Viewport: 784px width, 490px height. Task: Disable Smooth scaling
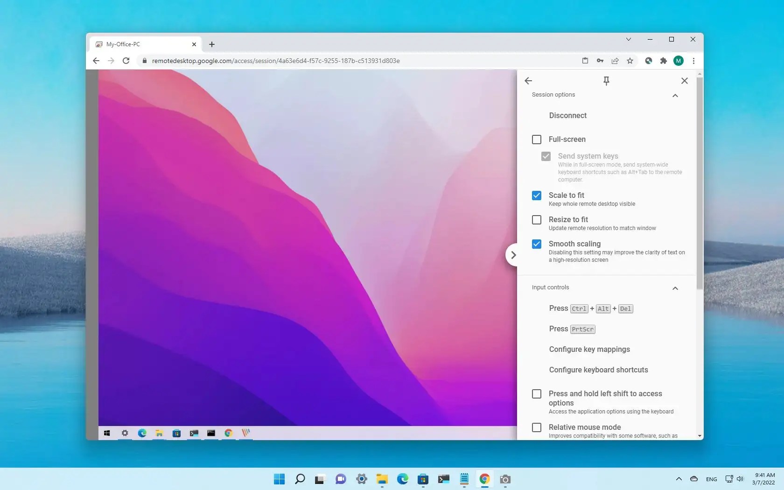(x=536, y=244)
